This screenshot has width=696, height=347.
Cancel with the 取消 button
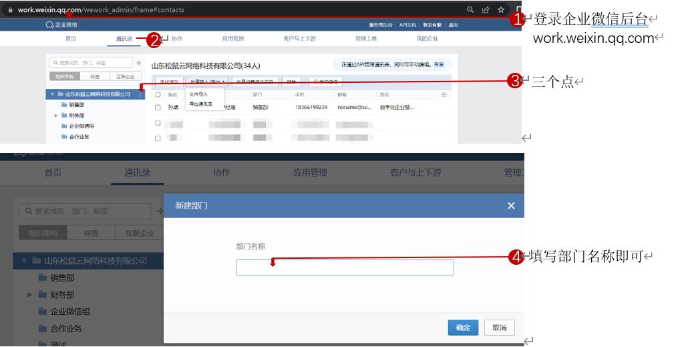(x=500, y=328)
